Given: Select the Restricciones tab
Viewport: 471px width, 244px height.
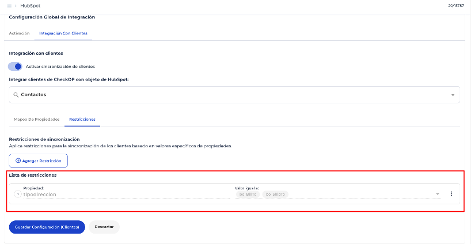Looking at the screenshot, I should 82,119.
